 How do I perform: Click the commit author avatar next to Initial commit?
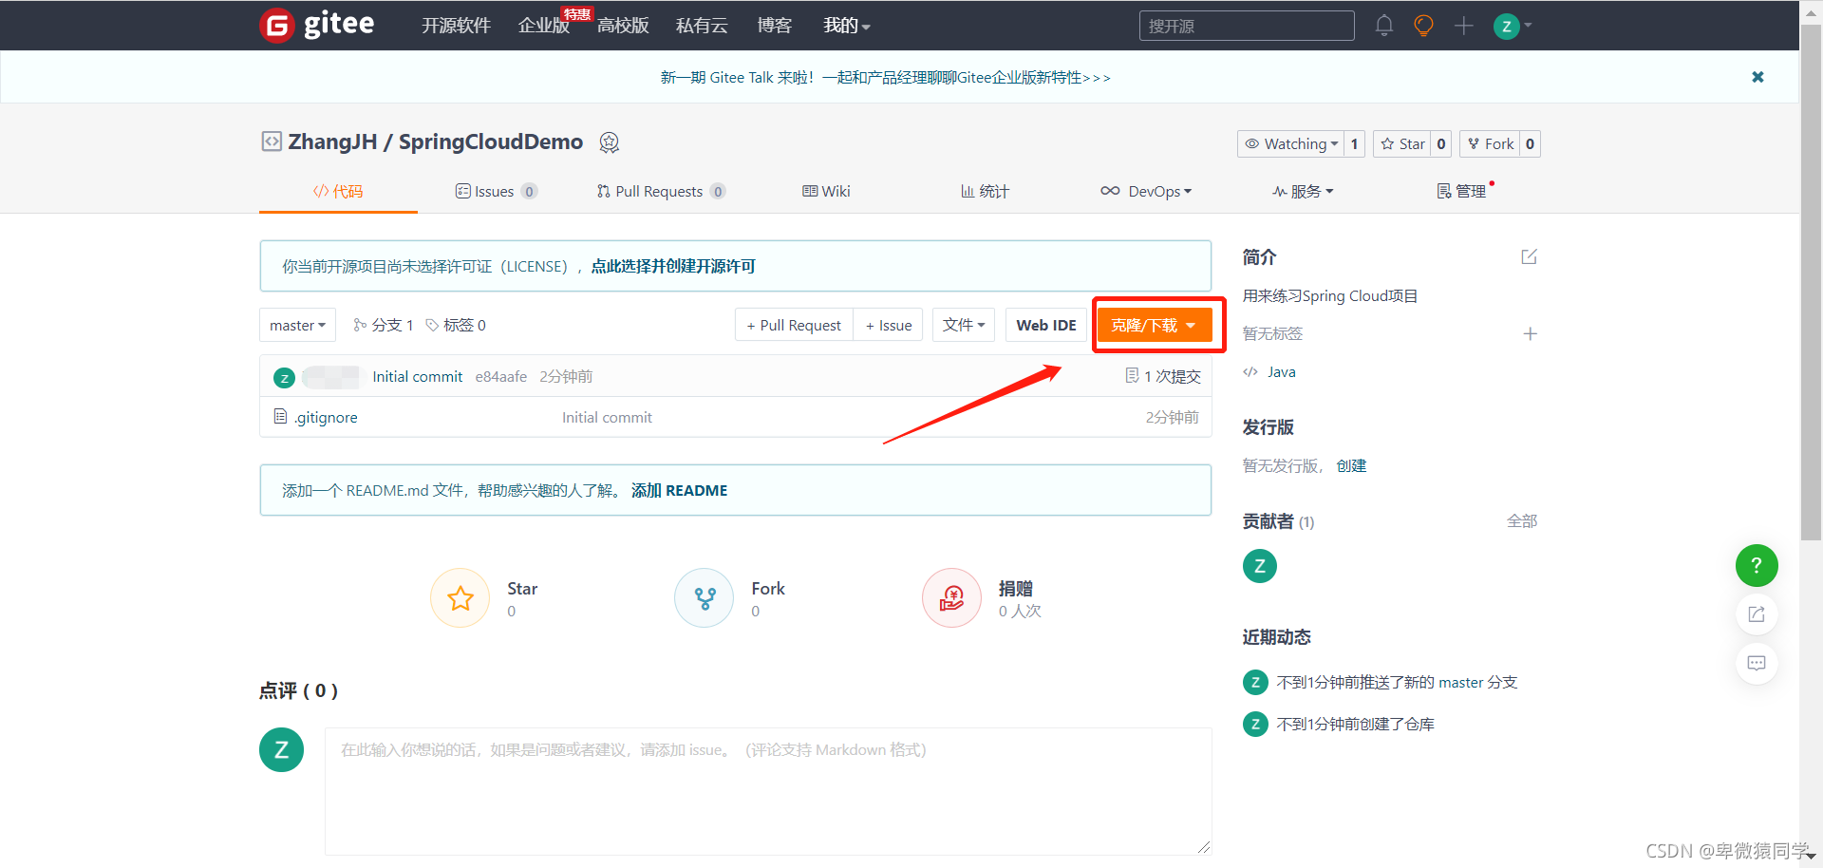tap(284, 377)
